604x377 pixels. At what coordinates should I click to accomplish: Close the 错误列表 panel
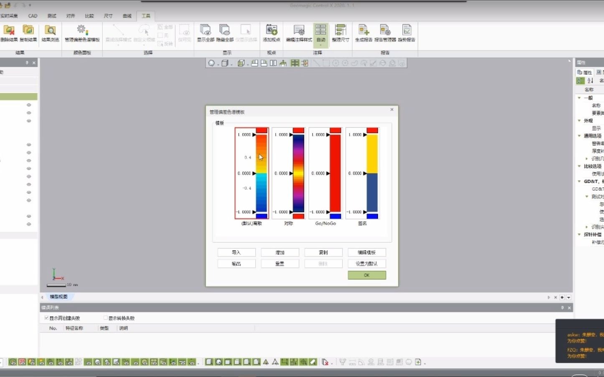(x=569, y=307)
